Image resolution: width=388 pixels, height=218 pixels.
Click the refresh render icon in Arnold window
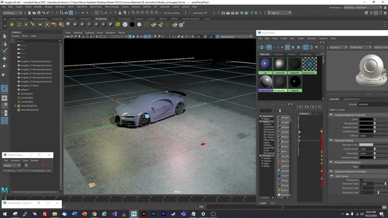[26, 165]
